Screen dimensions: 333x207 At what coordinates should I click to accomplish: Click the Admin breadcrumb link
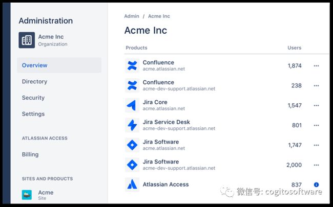tap(132, 16)
